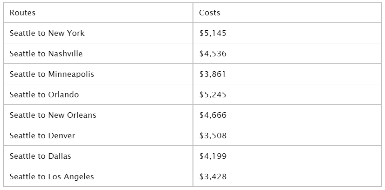Viewport: 385px width, 190px height.
Task: Select the Seattle to Orlando cell
Action: [x=98, y=95]
